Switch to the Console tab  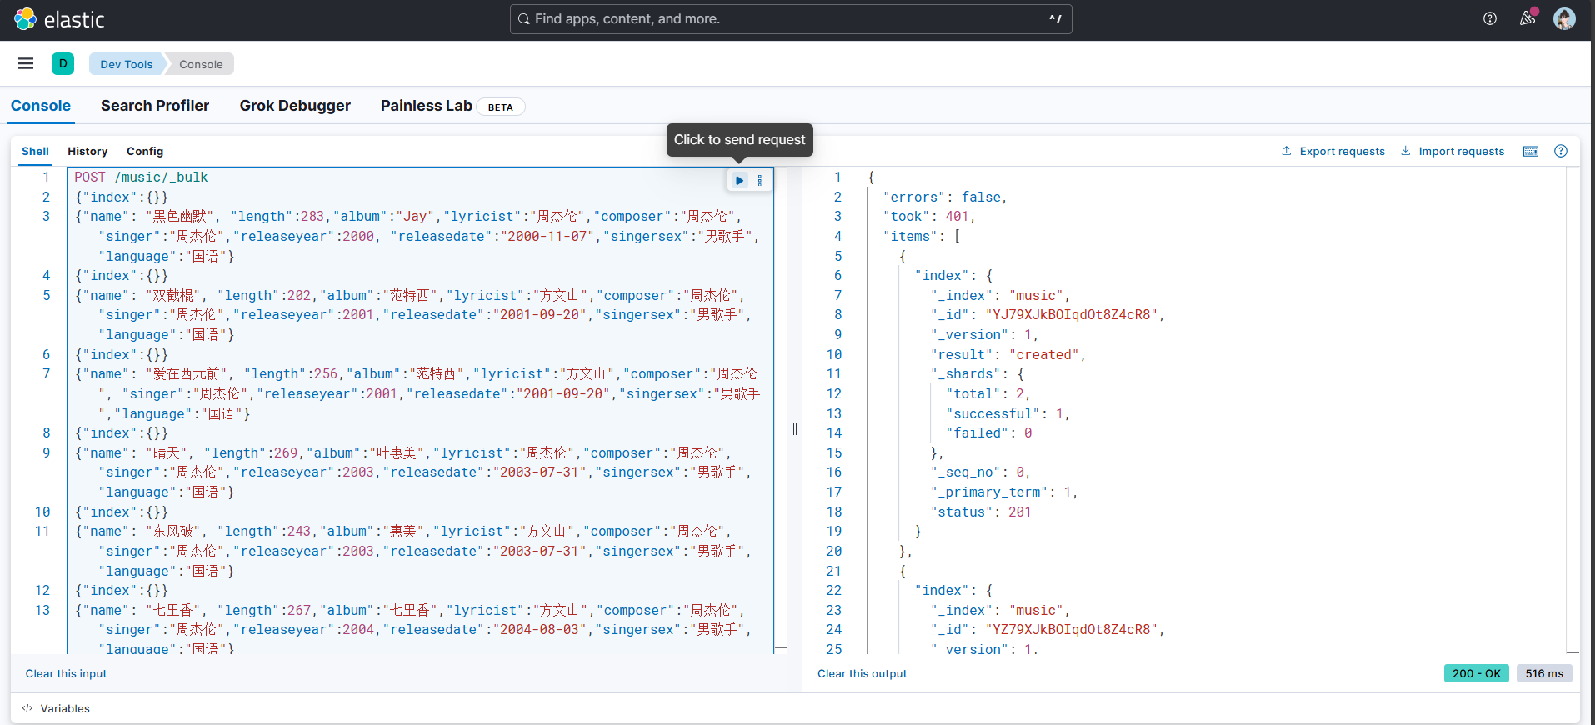pos(41,106)
